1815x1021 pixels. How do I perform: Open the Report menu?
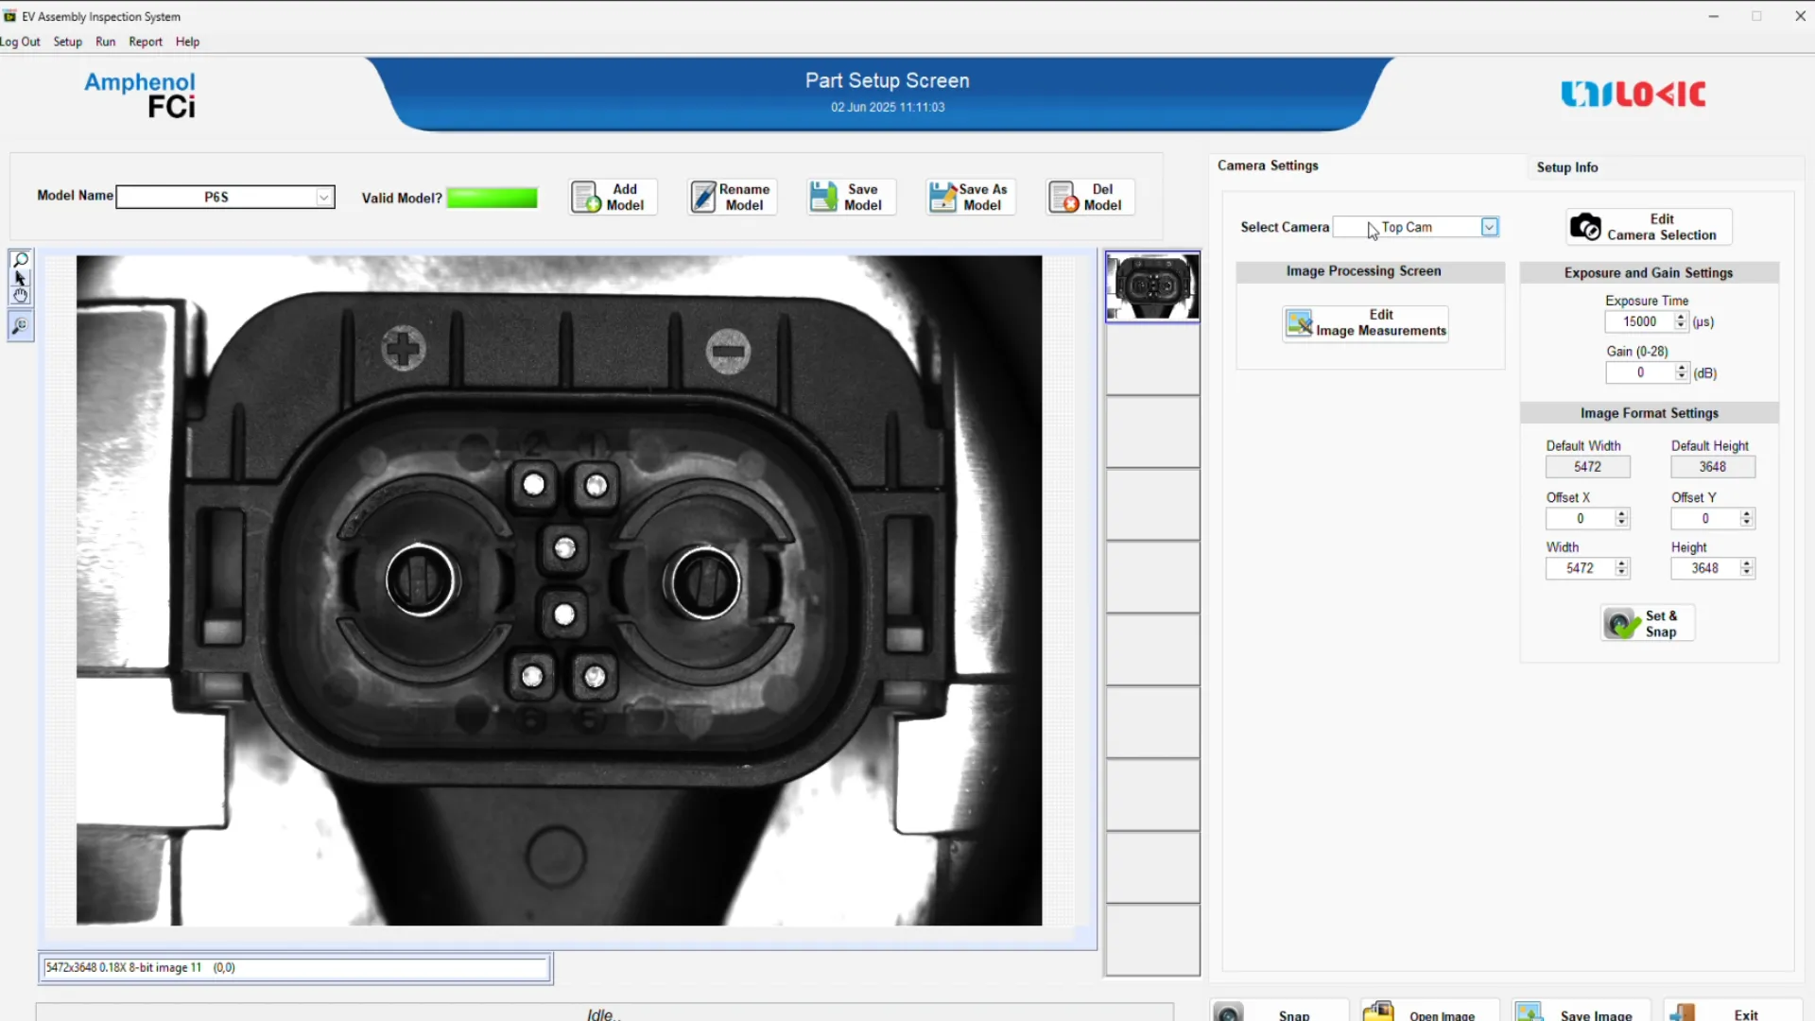click(x=146, y=42)
